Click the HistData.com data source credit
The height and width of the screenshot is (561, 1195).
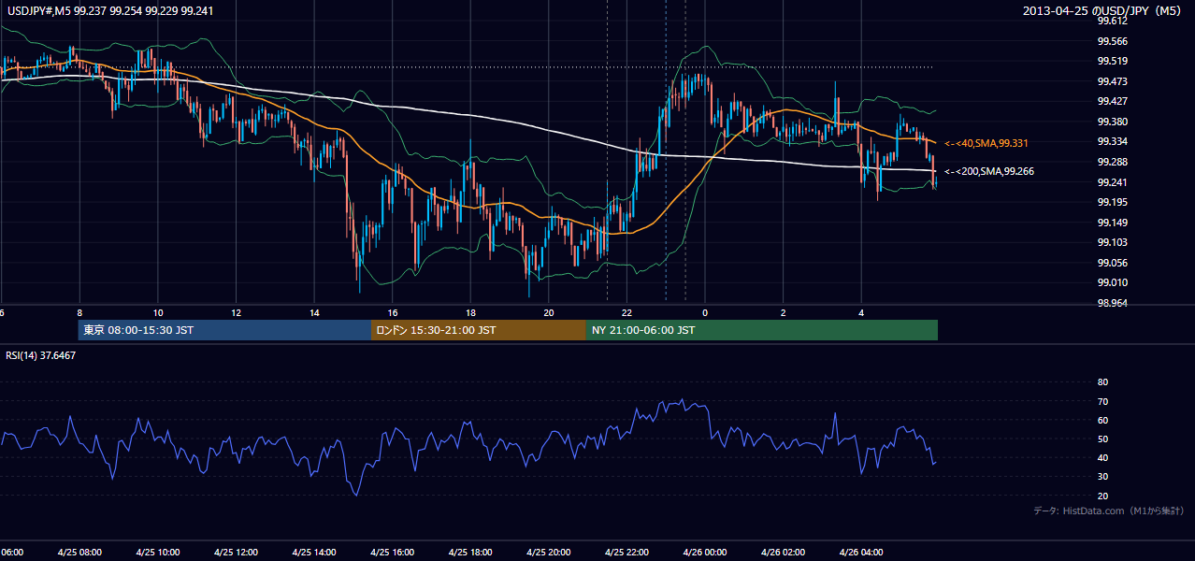coord(1109,511)
